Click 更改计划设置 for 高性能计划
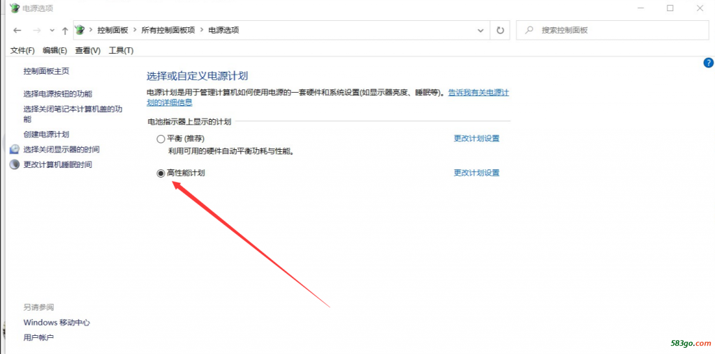 click(476, 173)
